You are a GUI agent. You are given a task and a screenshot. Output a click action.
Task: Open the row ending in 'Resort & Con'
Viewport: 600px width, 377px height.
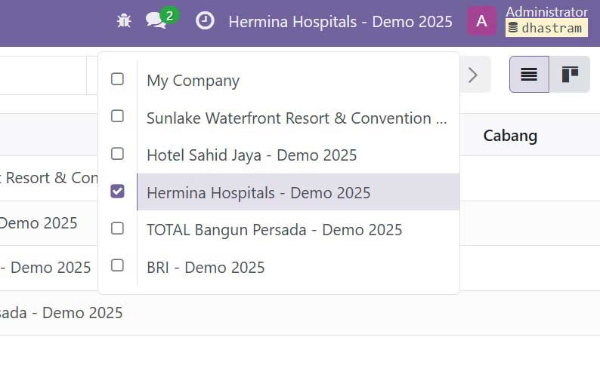coord(49,178)
